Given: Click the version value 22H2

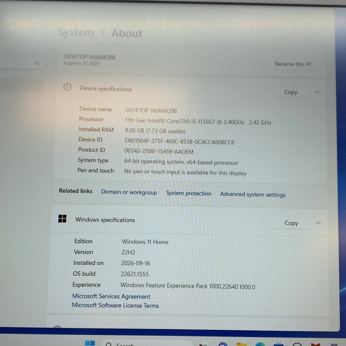Looking at the screenshot, I should pos(128,252).
